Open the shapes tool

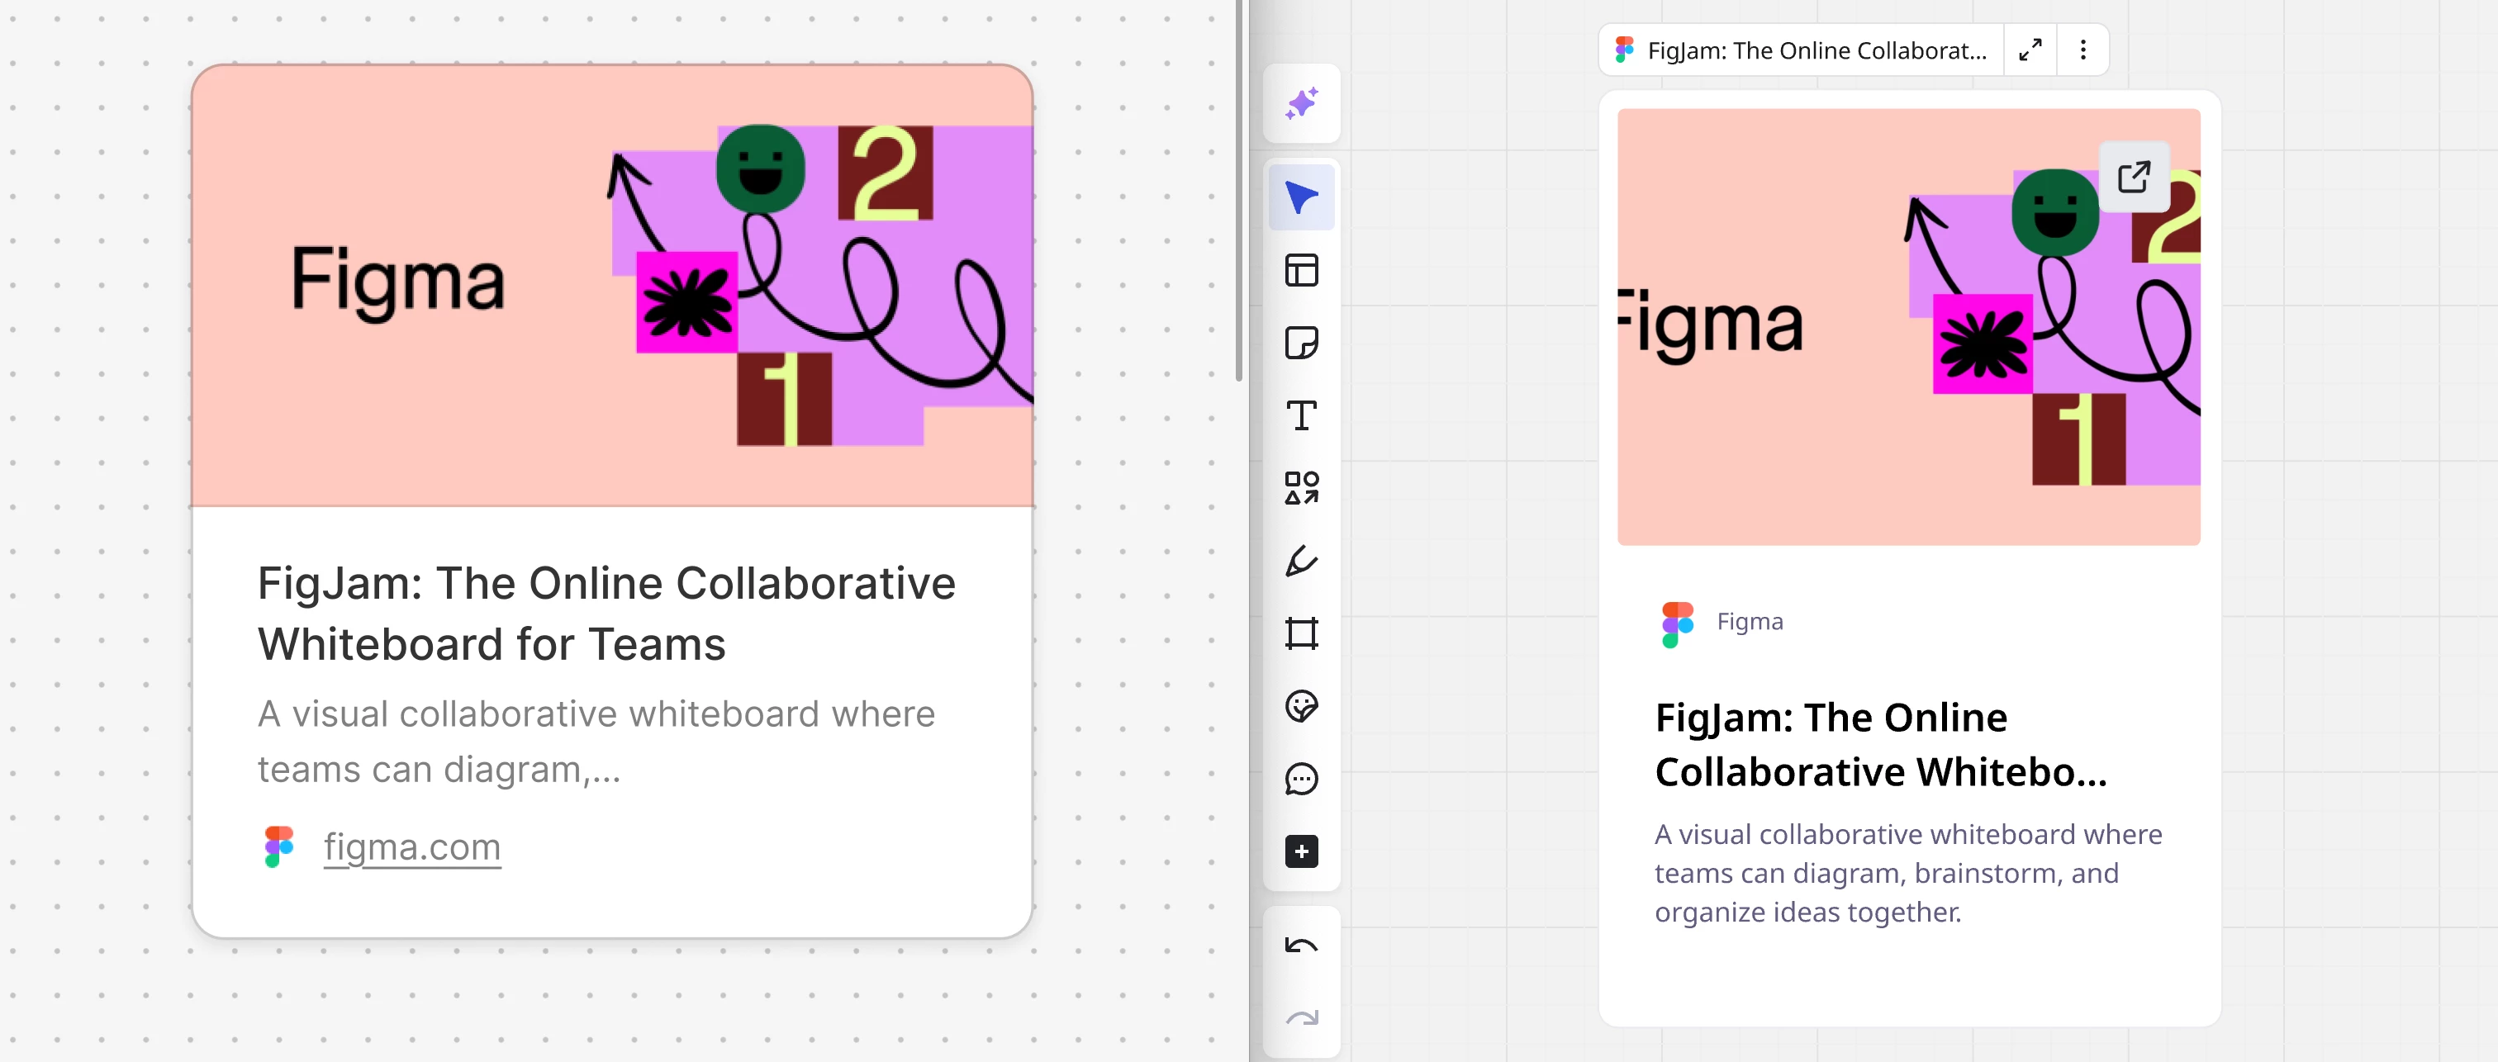(x=1301, y=488)
